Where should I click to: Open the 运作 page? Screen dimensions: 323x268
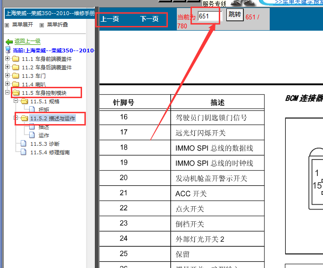pyautogui.click(x=44, y=135)
